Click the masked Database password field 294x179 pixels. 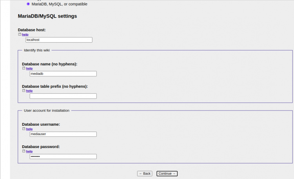(x=63, y=156)
